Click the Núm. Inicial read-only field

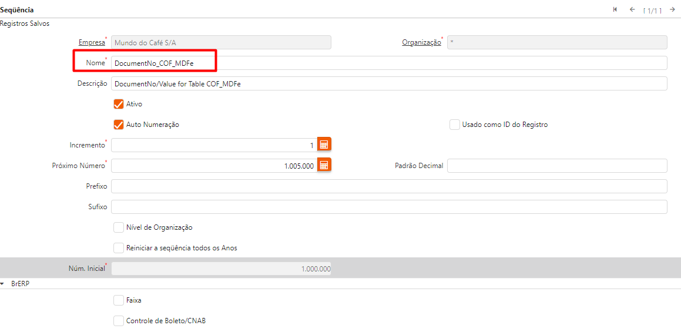point(221,268)
